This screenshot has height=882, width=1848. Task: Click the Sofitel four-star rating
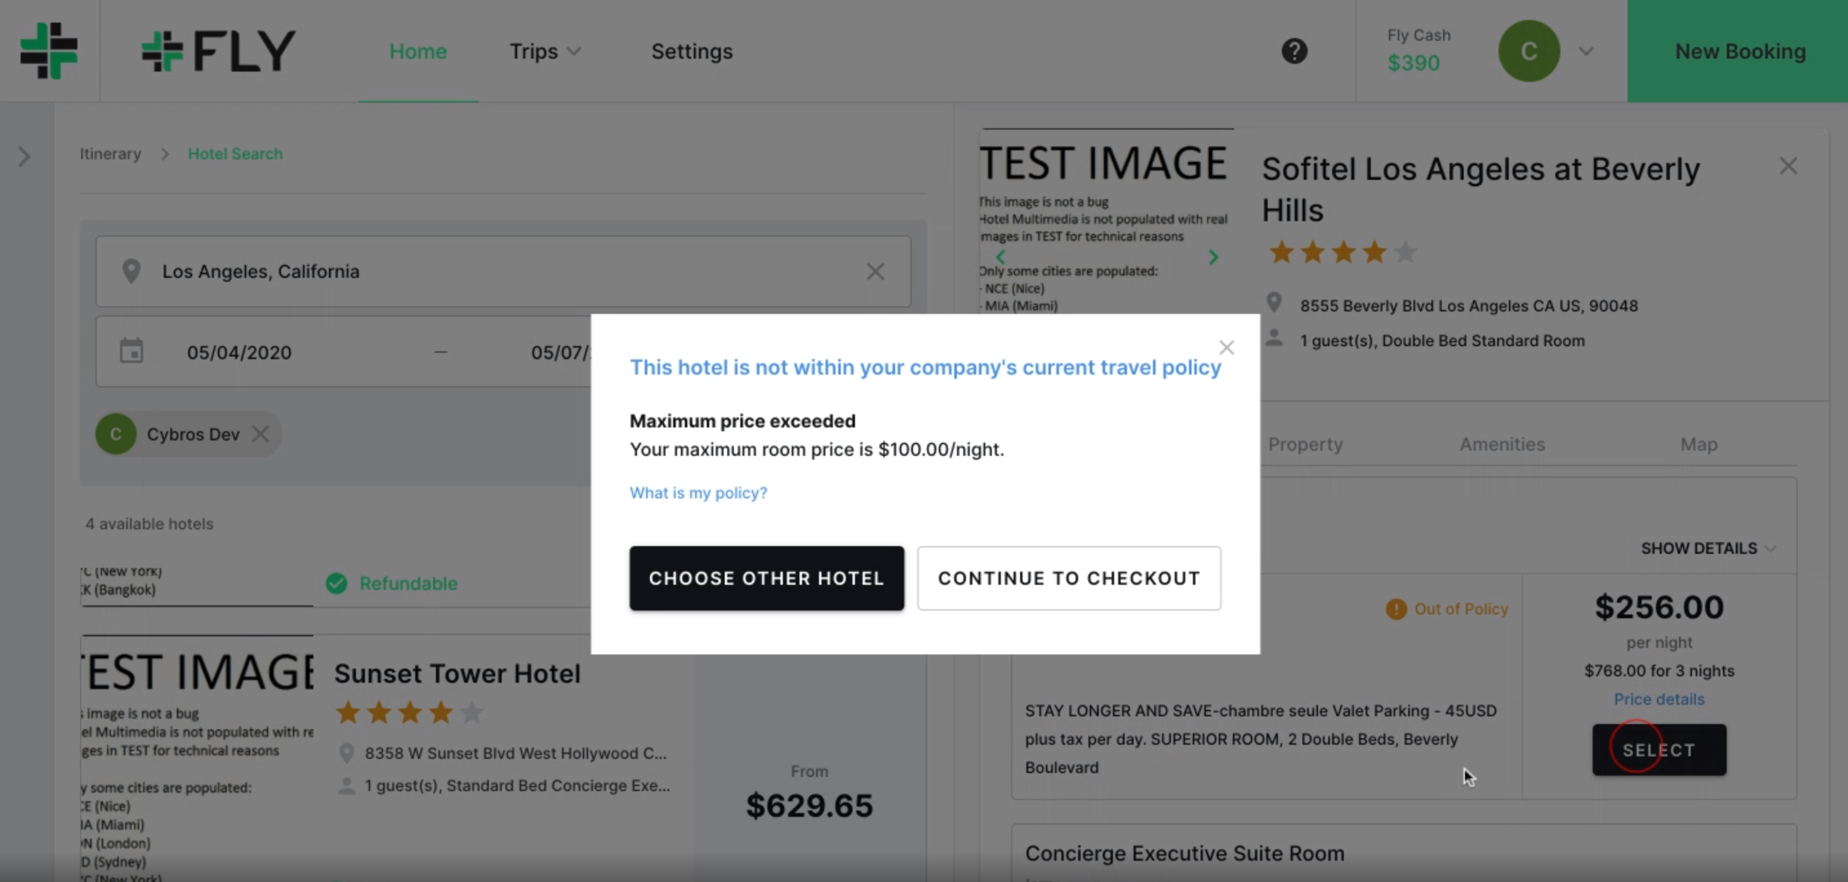[1343, 252]
